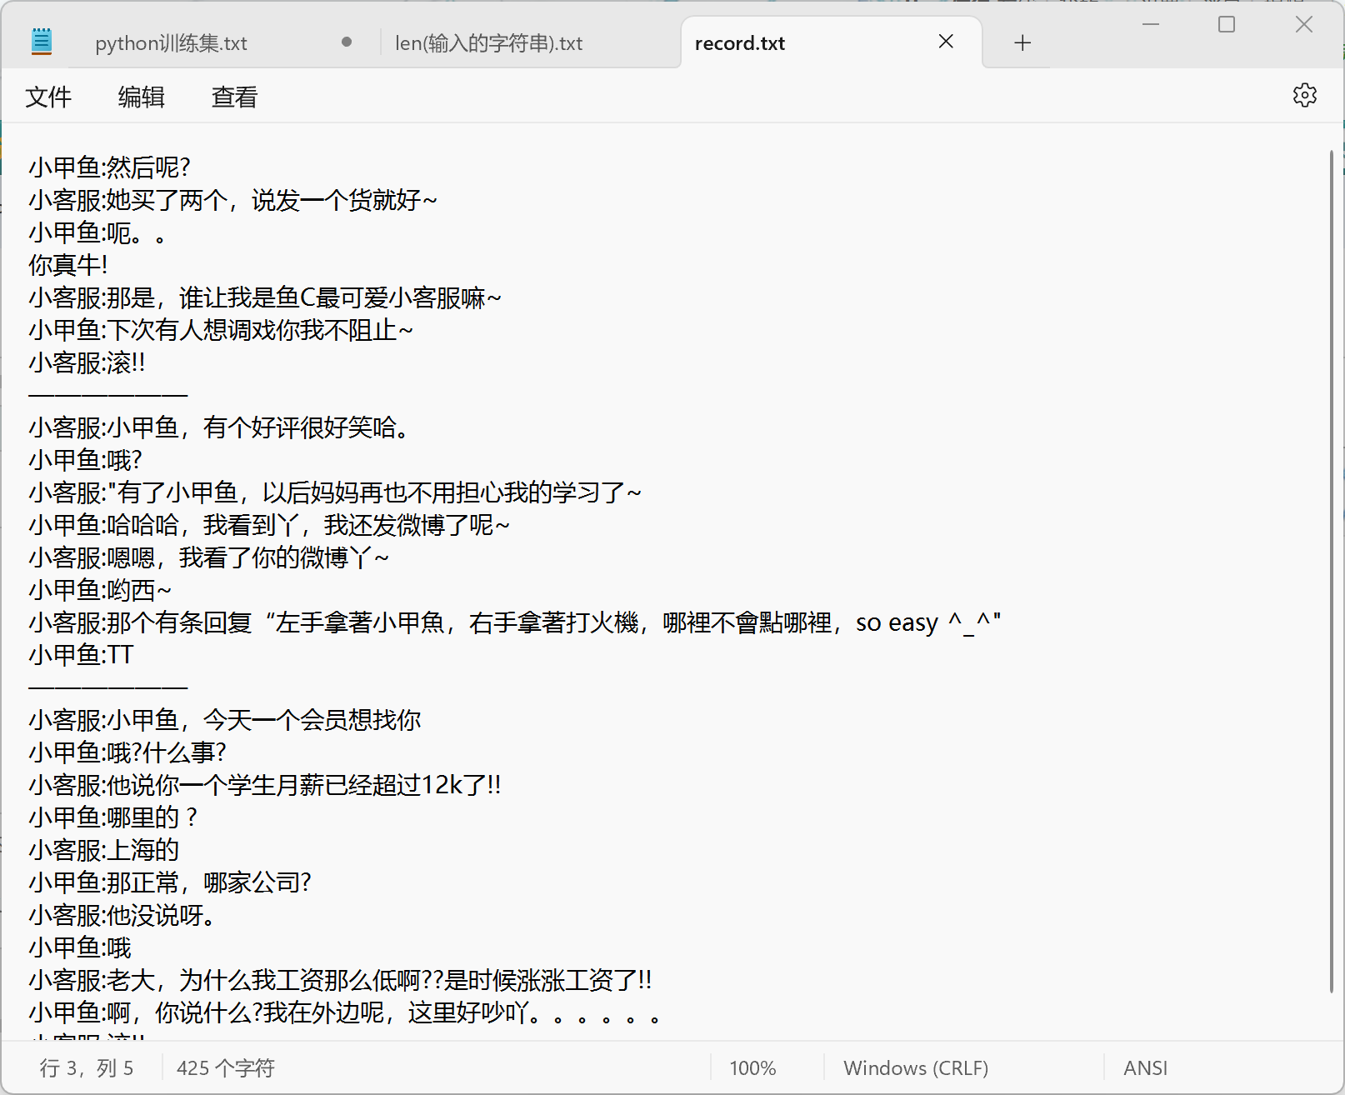
Task: Click the 425 个字符 count in status bar
Action: (226, 1068)
